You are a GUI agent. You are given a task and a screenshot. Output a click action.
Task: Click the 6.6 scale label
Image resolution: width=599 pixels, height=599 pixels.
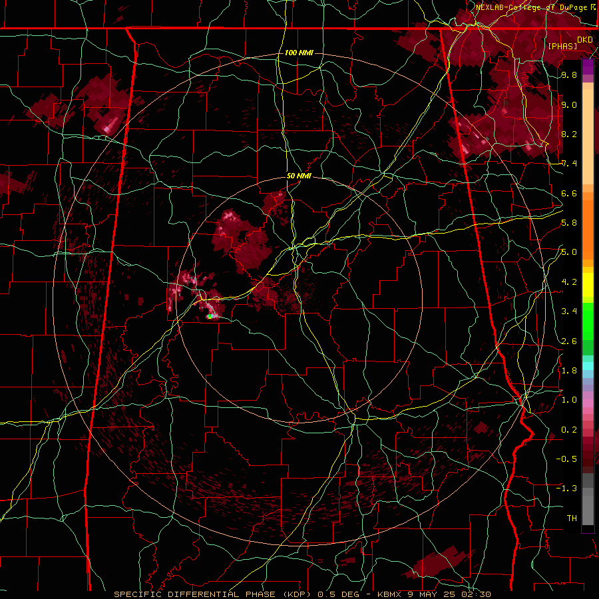coord(569,193)
